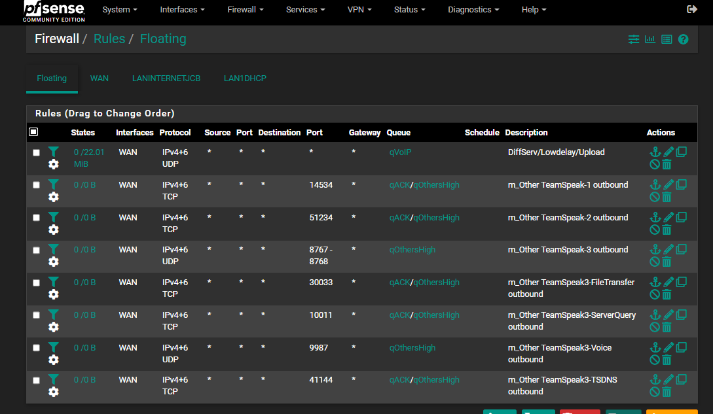Delete the TeamSpeak3-ServerQuery outbound rule

point(667,327)
